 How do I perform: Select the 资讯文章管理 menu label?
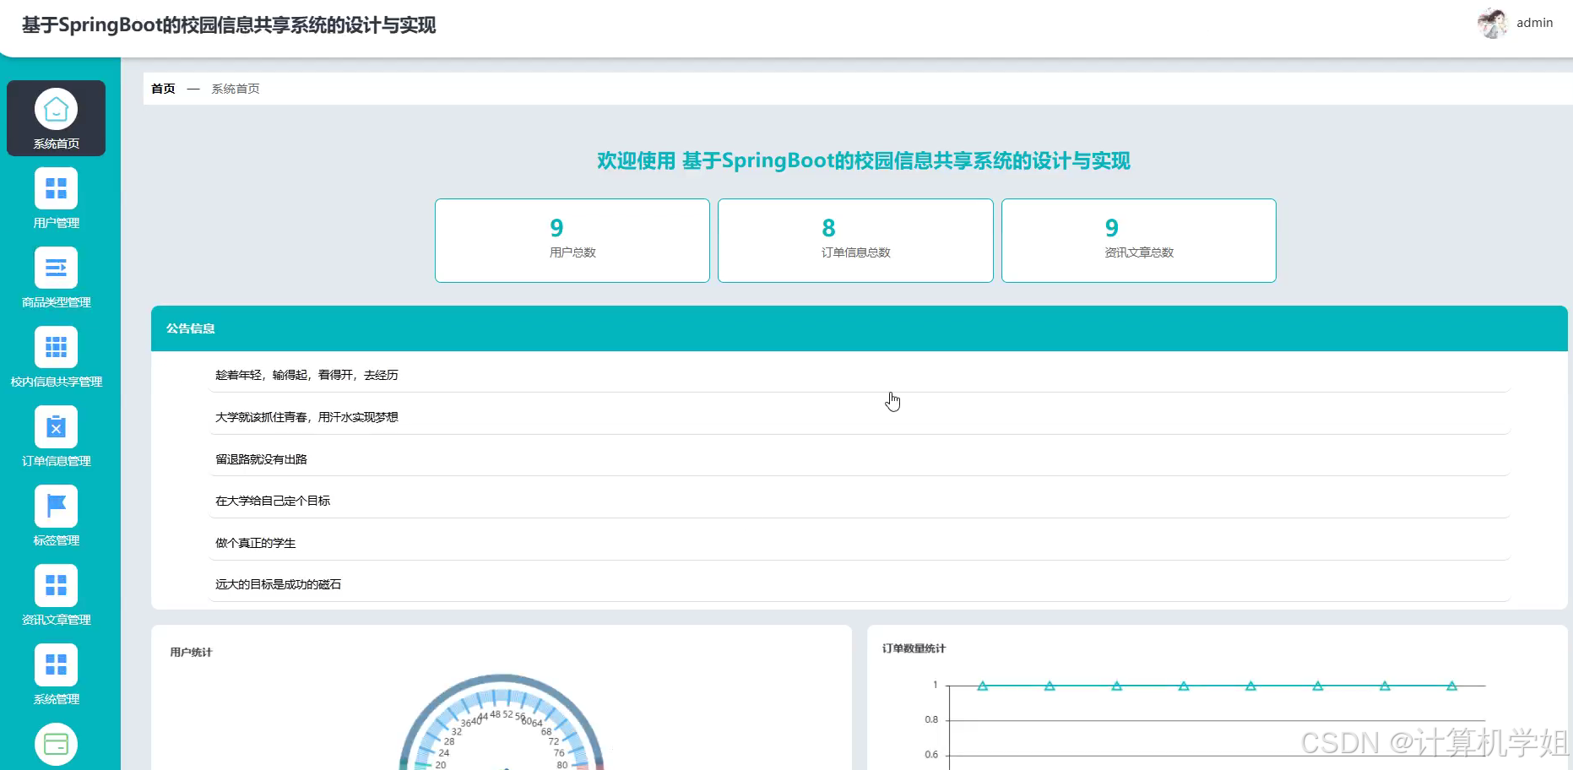click(x=56, y=620)
